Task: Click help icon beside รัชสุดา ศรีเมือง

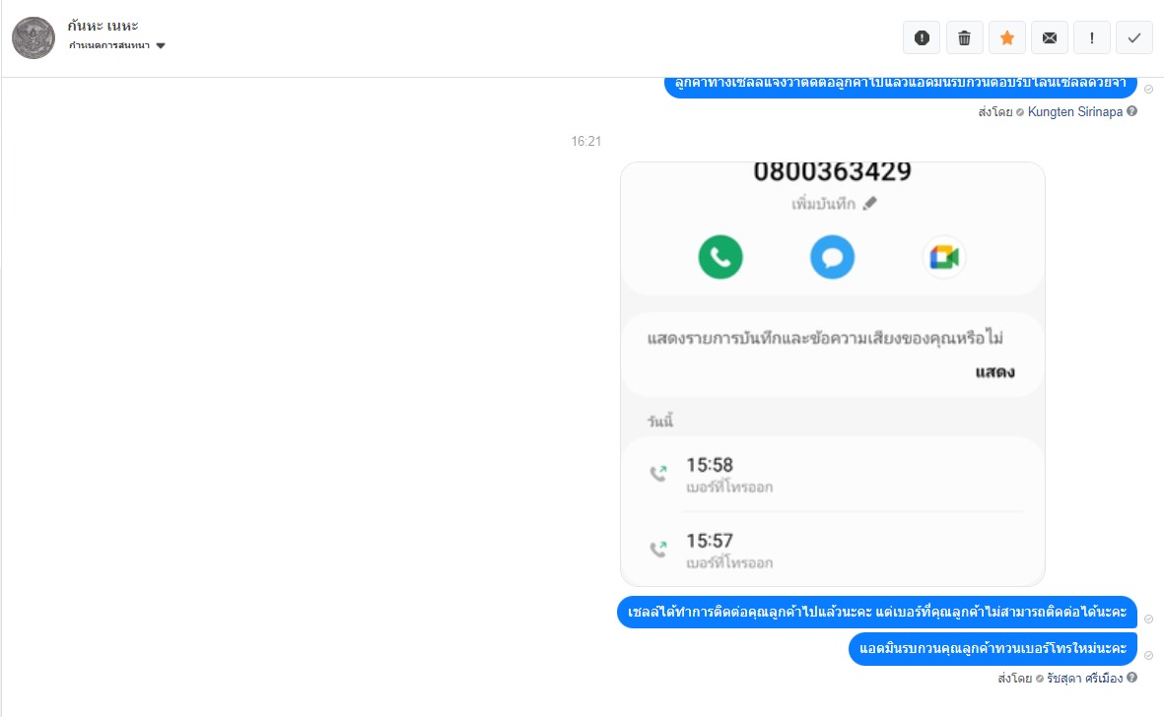Action: (1131, 677)
